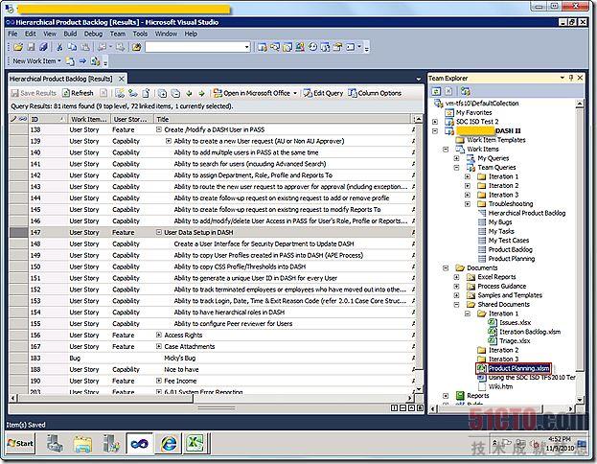Click the Save Results button

click(34, 93)
